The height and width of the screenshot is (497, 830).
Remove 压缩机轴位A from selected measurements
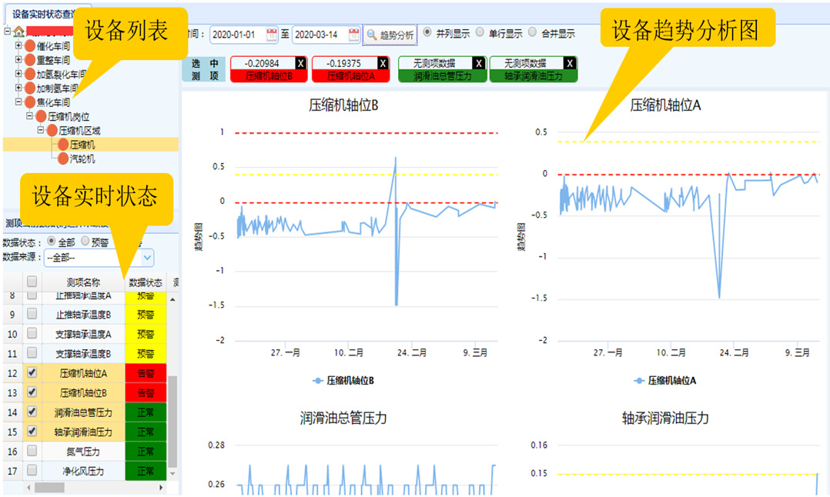[382, 62]
